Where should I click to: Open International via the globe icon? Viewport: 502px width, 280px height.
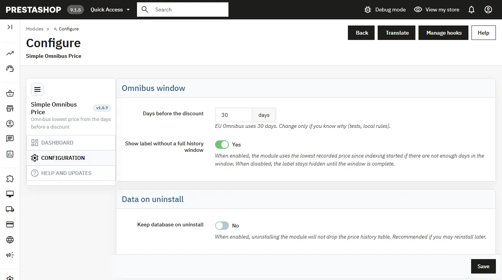(10, 240)
